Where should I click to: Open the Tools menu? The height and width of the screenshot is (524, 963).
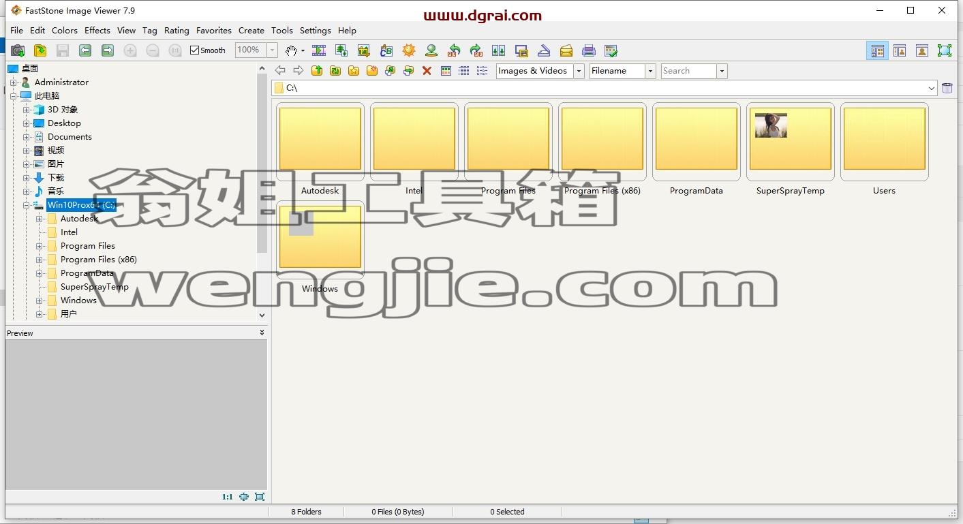coord(281,31)
